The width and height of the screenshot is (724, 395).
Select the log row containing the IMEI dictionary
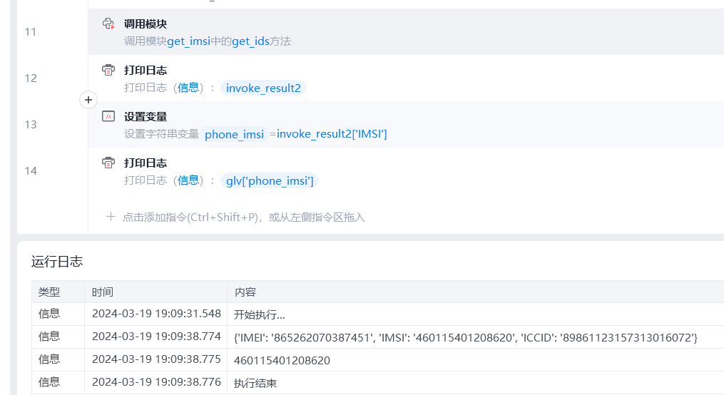coord(465,337)
